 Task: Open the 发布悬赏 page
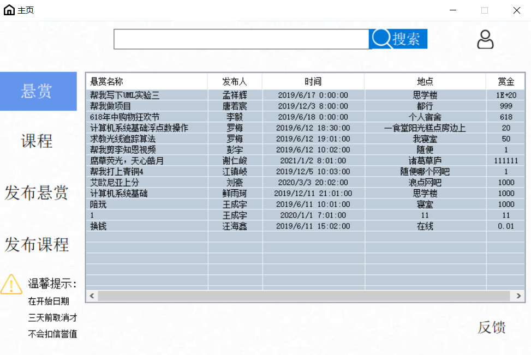[x=37, y=192]
